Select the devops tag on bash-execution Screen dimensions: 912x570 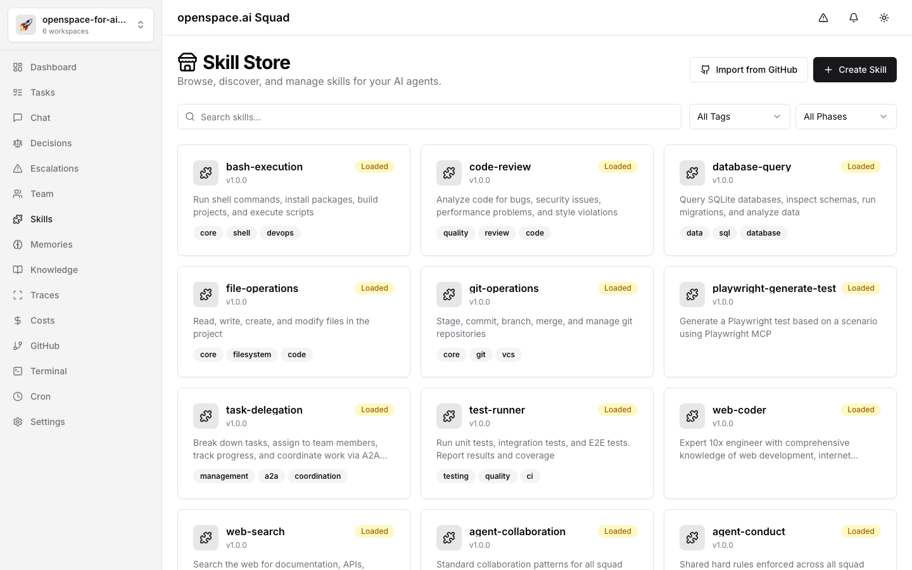point(280,233)
